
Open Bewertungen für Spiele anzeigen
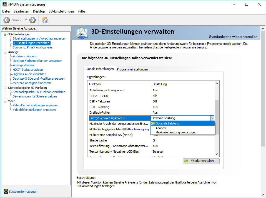pos(35,96)
